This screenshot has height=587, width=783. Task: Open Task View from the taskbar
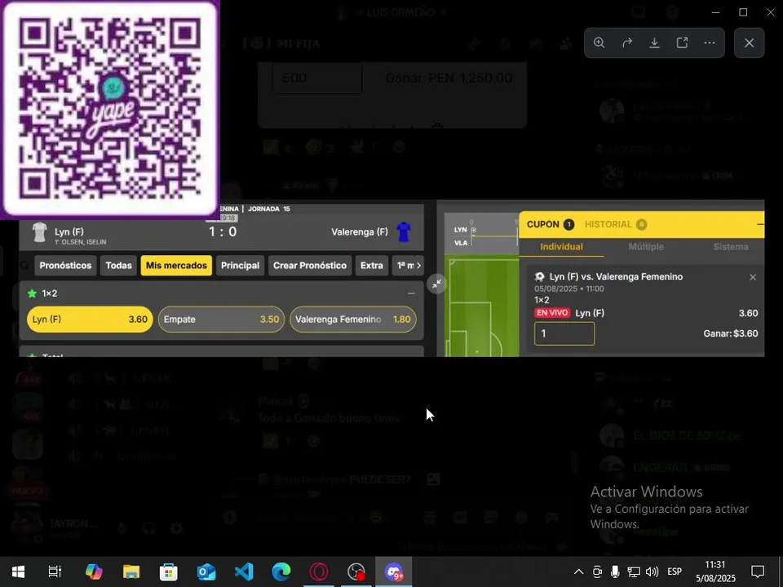tap(55, 572)
